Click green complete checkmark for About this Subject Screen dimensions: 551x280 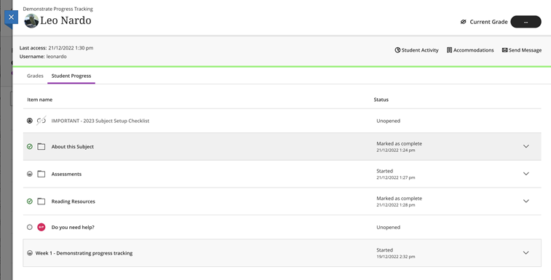coord(30,146)
